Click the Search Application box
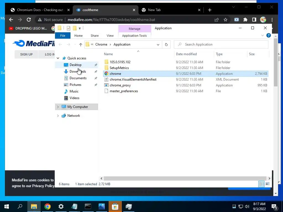The height and width of the screenshot is (212, 283). click(x=221, y=44)
